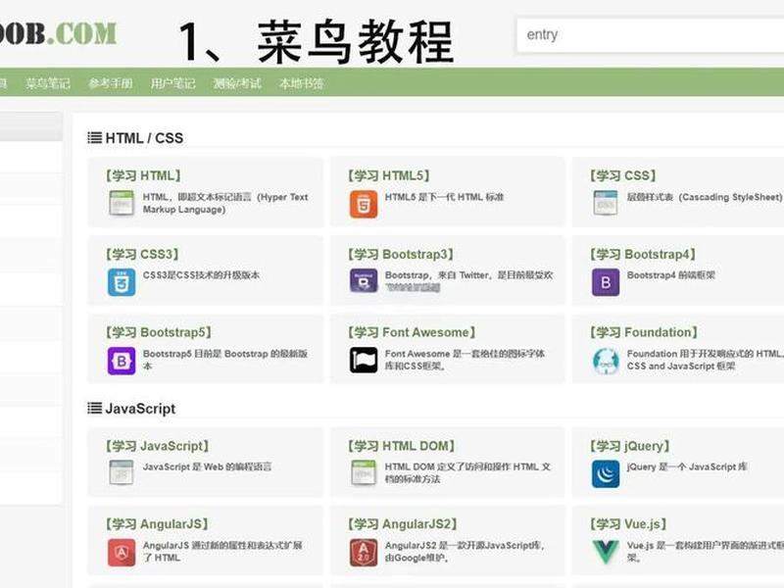Click the description text 'HTML5 是下一代 HTML 标准'

point(444,197)
